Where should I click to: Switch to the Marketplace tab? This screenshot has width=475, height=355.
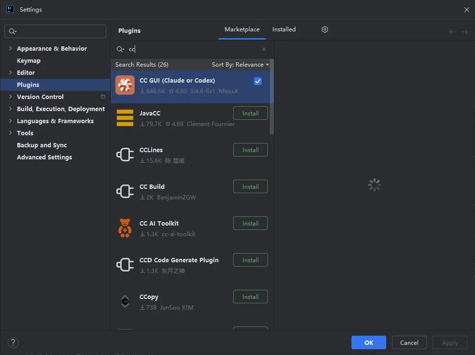[x=242, y=29]
